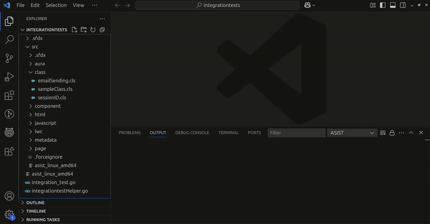Image resolution: width=430 pixels, height=224 pixels.
Task: Click the New Folder icon in Explorer
Action: [x=84, y=29]
